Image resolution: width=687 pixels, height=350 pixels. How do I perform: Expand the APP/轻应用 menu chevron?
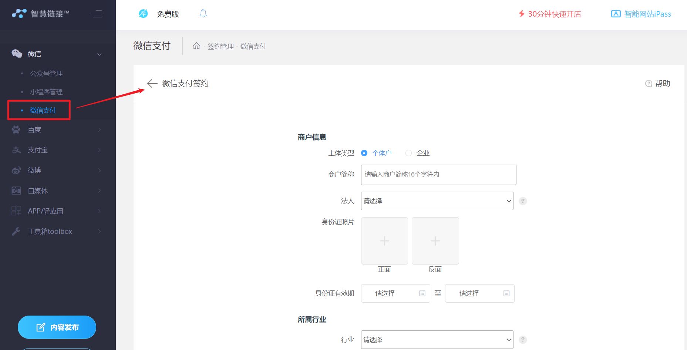tap(99, 211)
